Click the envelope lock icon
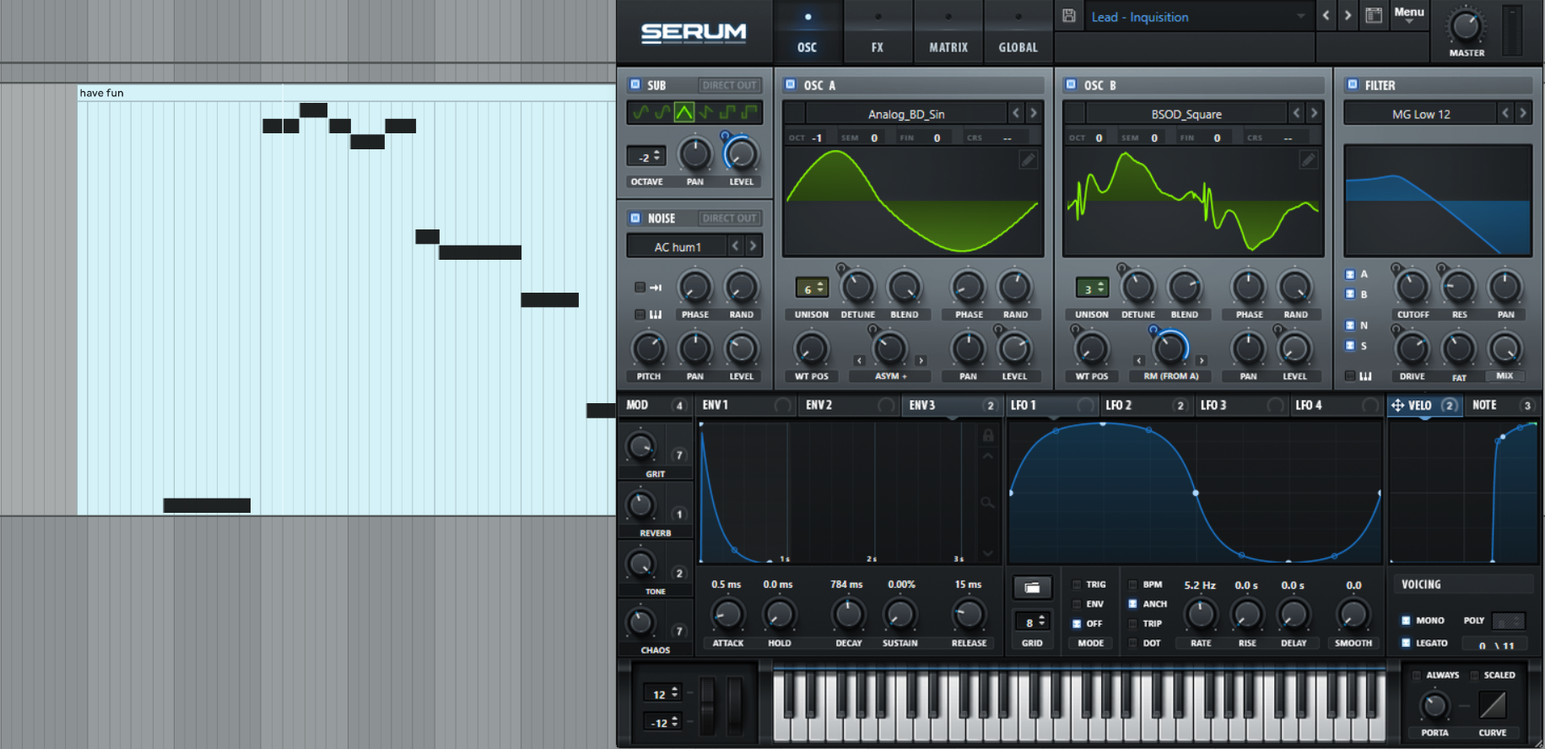Viewport: 1545px width, 749px height. tap(988, 435)
